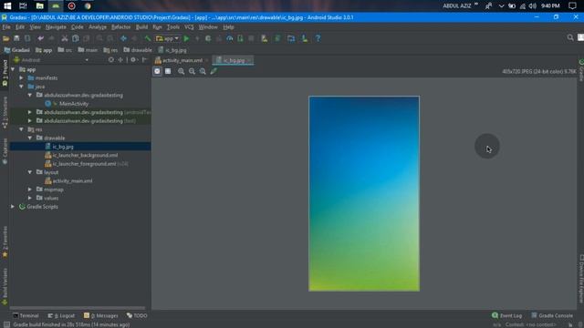584x328 pixels.
Task: Click the Sync Project with Gradle icon
Action: click(x=277, y=38)
